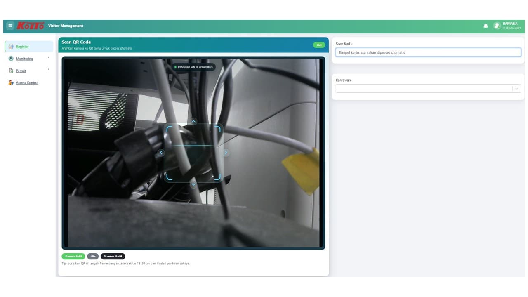Move scan focus area down arrow
This screenshot has height=297, width=528.
click(x=193, y=184)
